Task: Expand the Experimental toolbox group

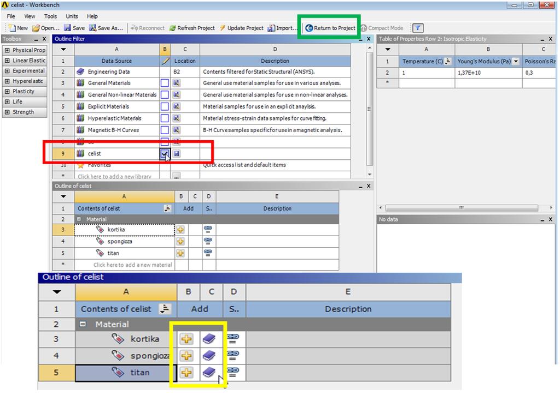Action: coord(7,71)
